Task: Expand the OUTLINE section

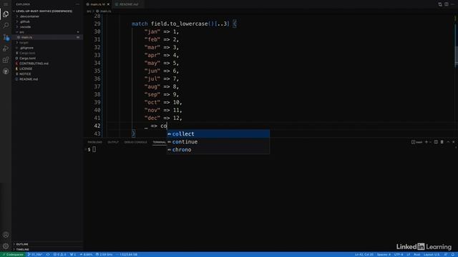Action: pos(22,244)
